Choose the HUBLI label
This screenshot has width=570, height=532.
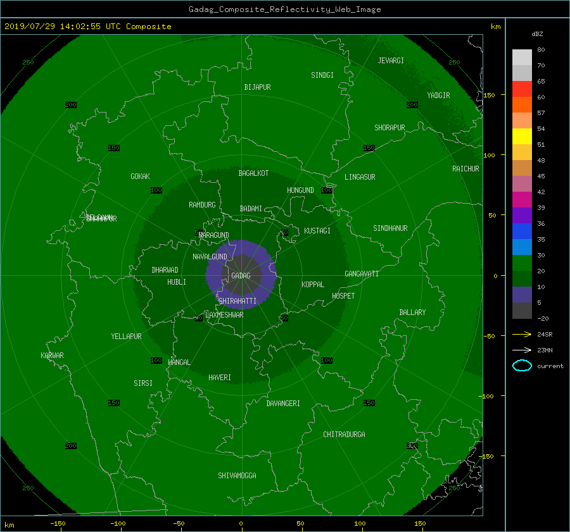(176, 282)
